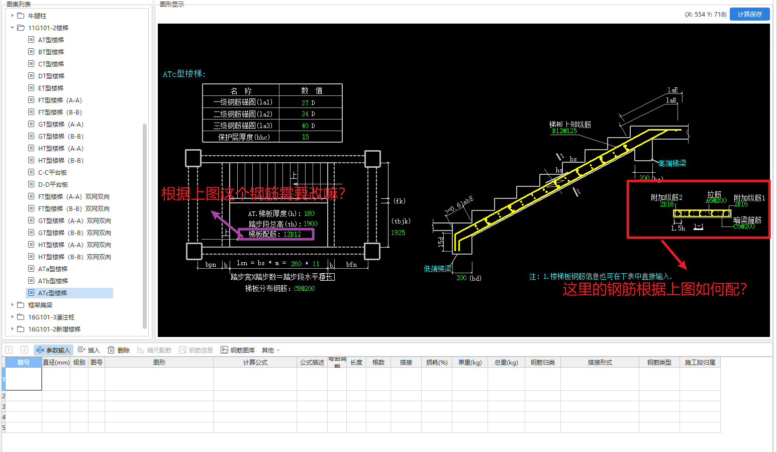Open GT型楼梯 (B-B) 双网双向 item
The width and height of the screenshot is (777, 452).
[75, 233]
